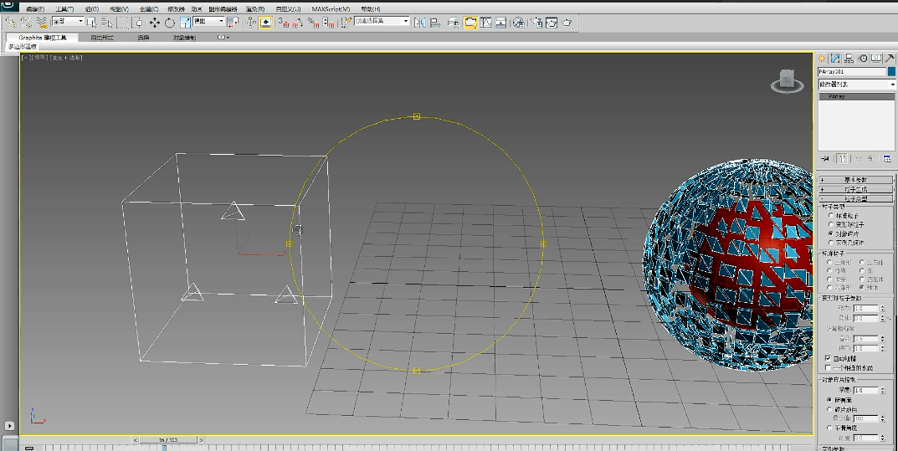Viewport: 898px width, 451px height.
Task: Open the Material Editor
Action: click(x=519, y=23)
